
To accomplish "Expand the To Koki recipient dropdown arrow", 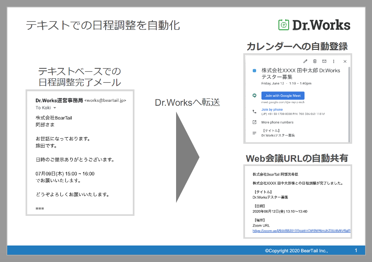I will [55, 108].
